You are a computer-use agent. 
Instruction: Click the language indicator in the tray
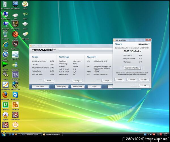point(145,135)
